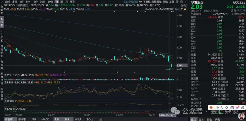The height and width of the screenshot is (121, 246).
Task: Open chart settings hexagon gear icon
Action: [177, 2]
